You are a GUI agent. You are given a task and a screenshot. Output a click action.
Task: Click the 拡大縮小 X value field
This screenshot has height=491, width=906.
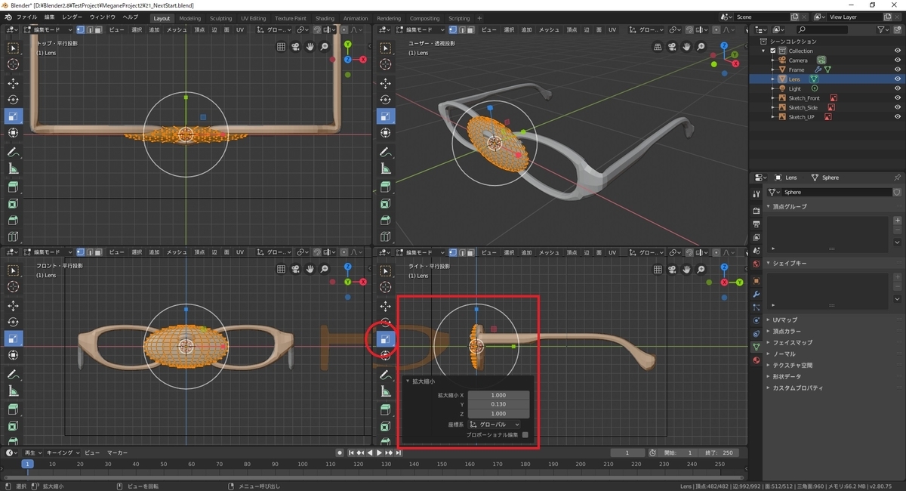point(498,395)
